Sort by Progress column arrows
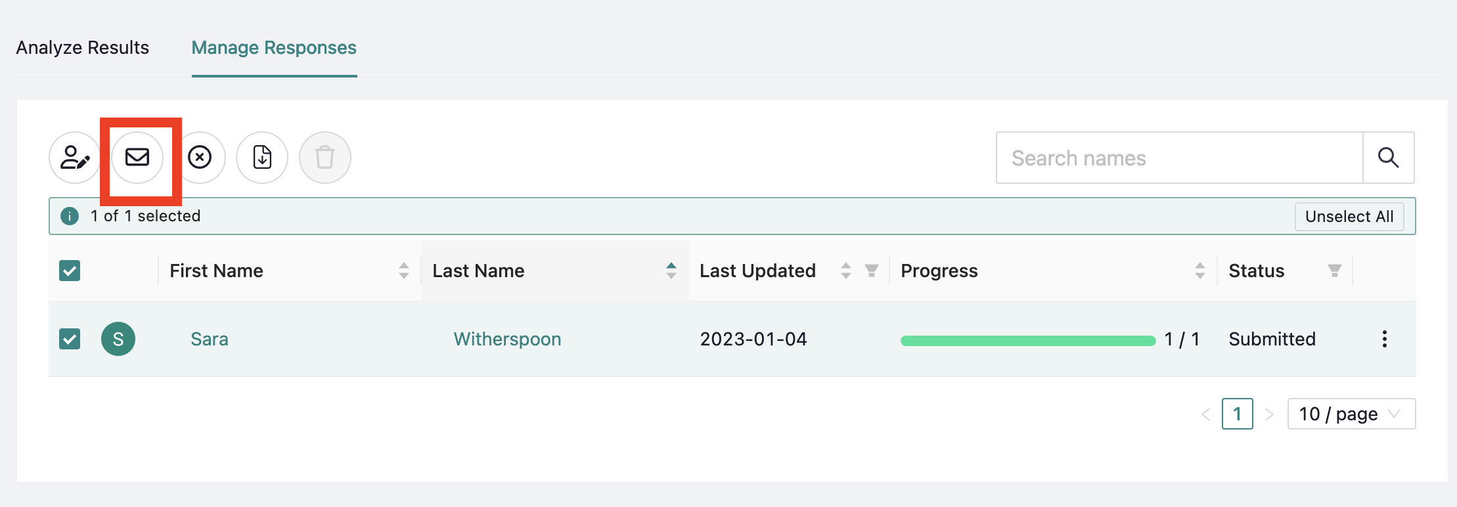The width and height of the screenshot is (1457, 507). 1200,271
